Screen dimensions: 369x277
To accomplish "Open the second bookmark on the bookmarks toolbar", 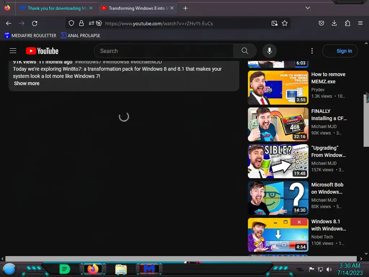I will click(x=81, y=36).
